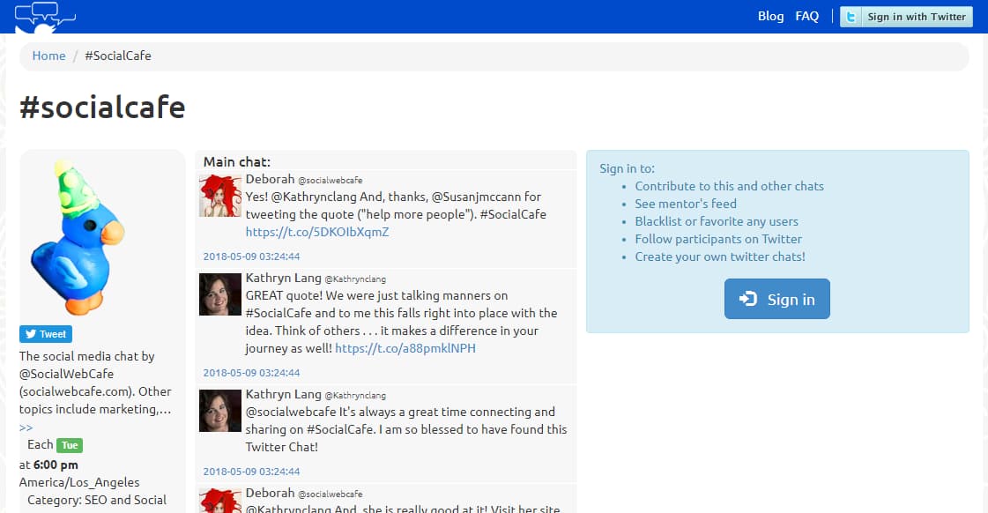Open the See mentor's feed link

688,204
